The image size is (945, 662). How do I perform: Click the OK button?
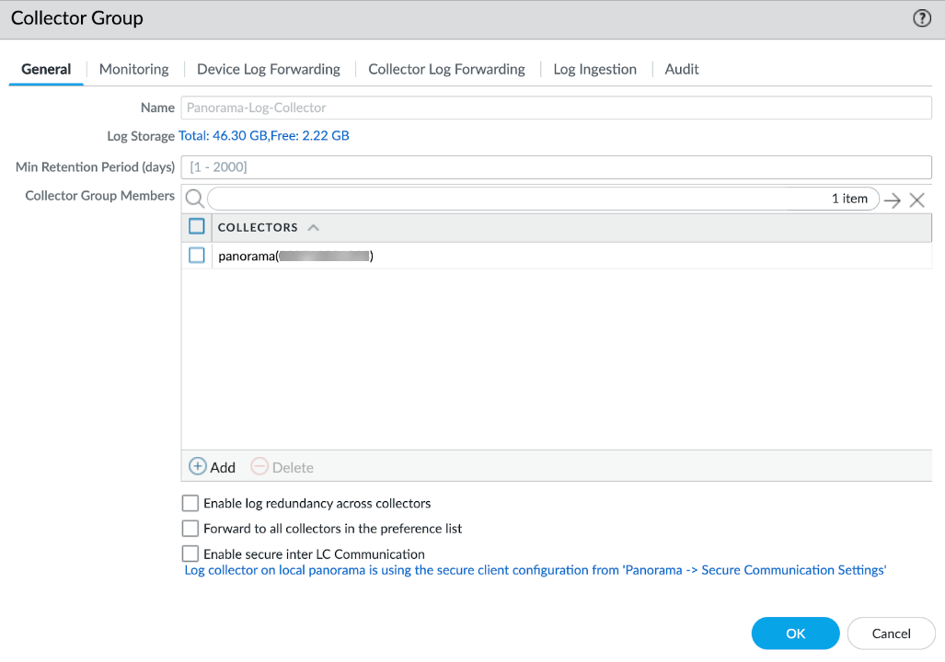pyautogui.click(x=795, y=633)
